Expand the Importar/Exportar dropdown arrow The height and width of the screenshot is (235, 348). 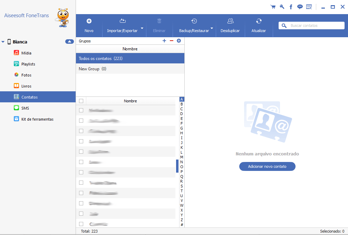142,28
